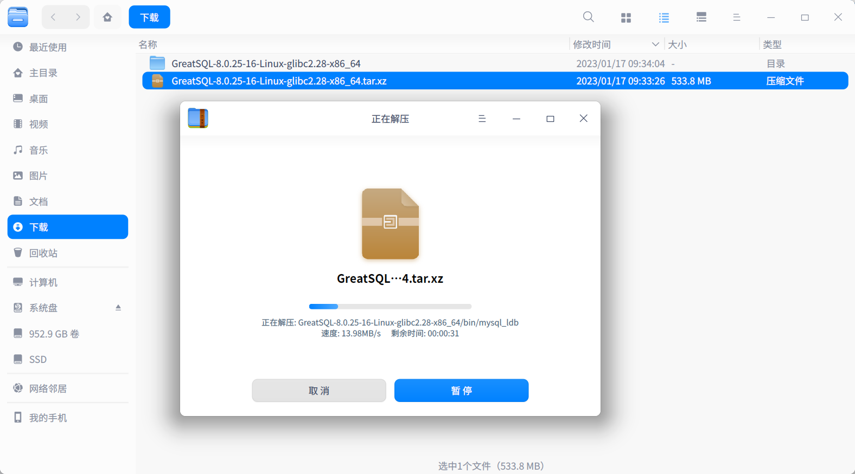The width and height of the screenshot is (855, 474).
Task: Open 主目录 in sidebar
Action: click(68, 73)
